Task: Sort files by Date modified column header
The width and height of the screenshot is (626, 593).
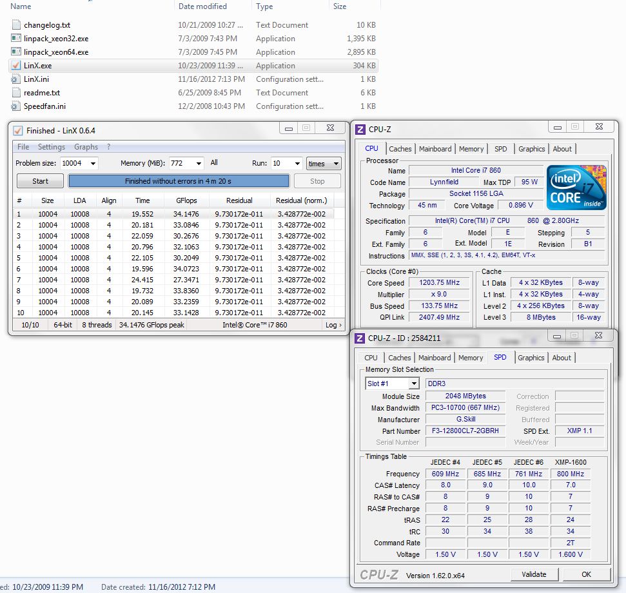Action: [202, 6]
